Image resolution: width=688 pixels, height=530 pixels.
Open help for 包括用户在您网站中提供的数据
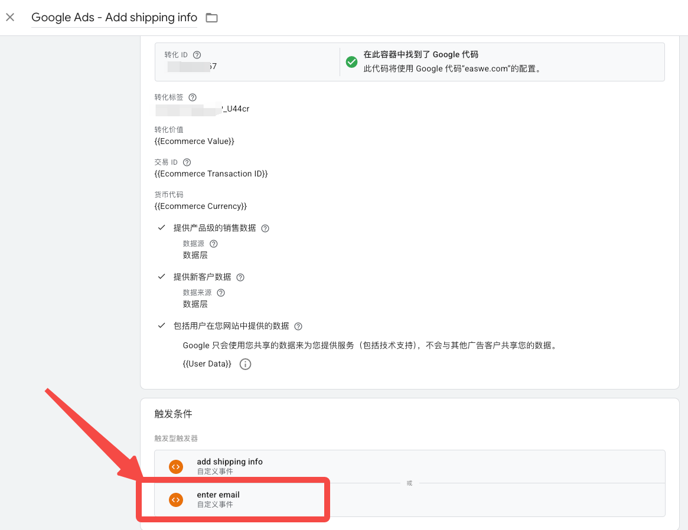pyautogui.click(x=298, y=326)
